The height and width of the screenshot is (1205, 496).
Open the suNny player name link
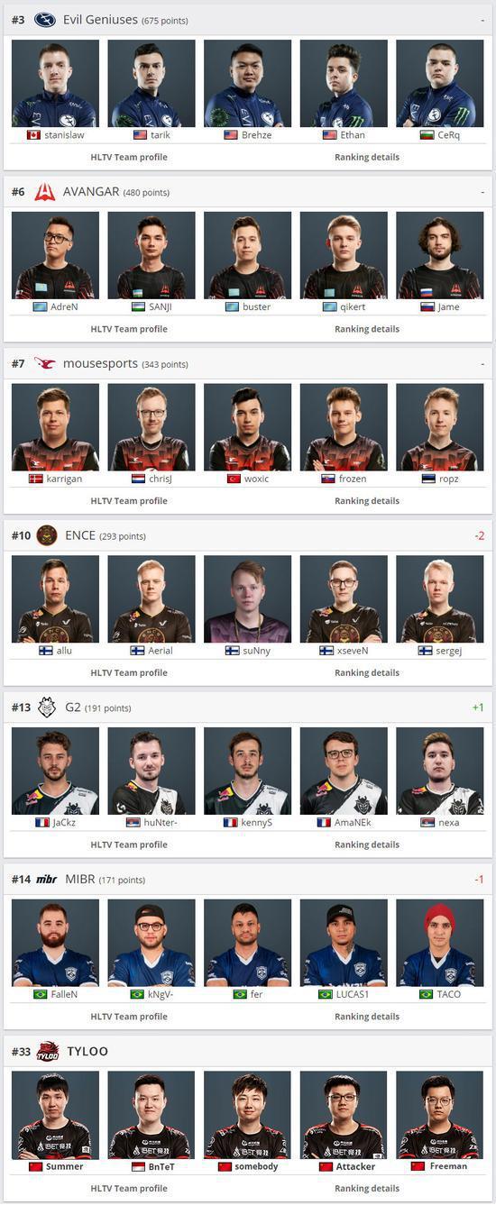pyautogui.click(x=257, y=651)
